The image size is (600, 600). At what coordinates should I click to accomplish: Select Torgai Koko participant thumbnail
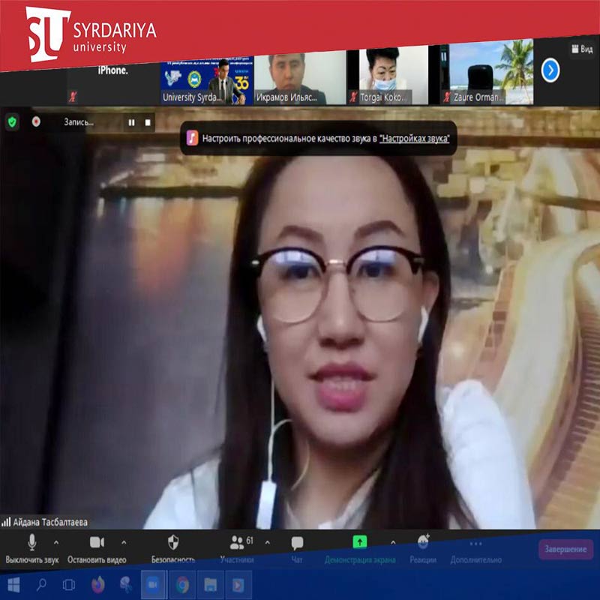pos(387,75)
